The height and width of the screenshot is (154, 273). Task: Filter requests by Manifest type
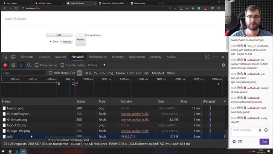click(158, 73)
